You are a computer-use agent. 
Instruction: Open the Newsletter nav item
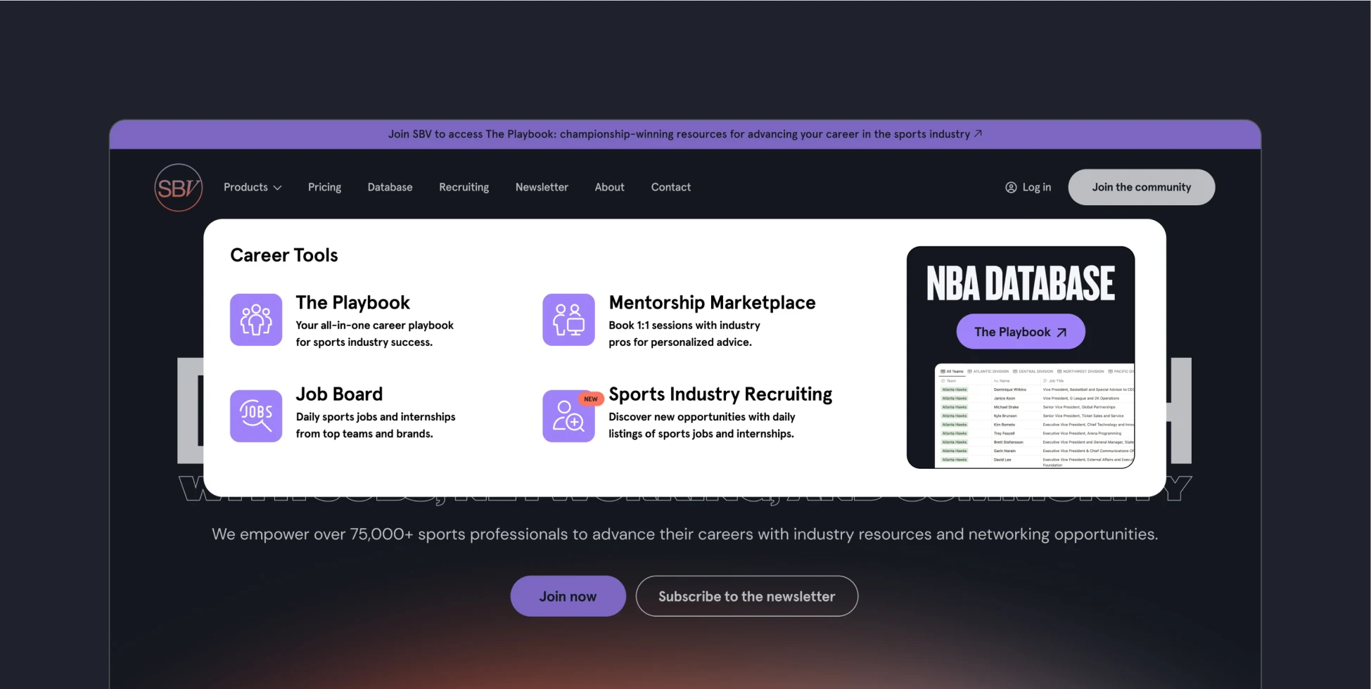click(x=542, y=188)
